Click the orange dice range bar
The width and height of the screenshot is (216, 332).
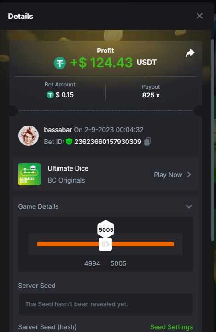[x=105, y=244]
